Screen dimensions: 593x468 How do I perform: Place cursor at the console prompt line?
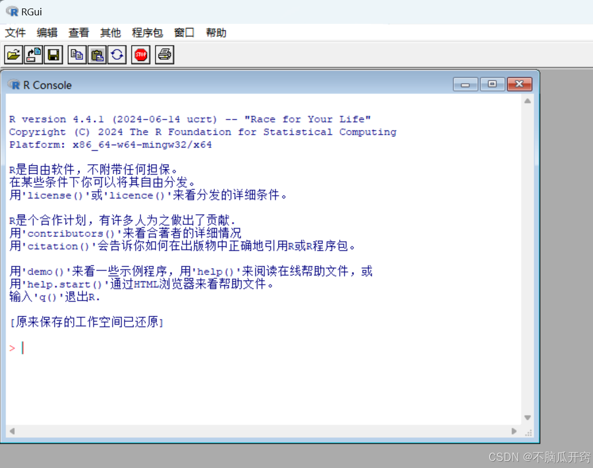pyautogui.click(x=23, y=348)
